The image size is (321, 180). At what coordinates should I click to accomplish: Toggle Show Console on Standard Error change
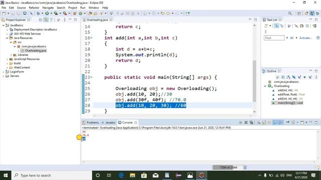tap(281, 122)
